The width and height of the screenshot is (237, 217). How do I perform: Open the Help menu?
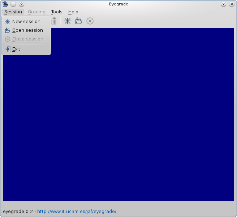[73, 12]
